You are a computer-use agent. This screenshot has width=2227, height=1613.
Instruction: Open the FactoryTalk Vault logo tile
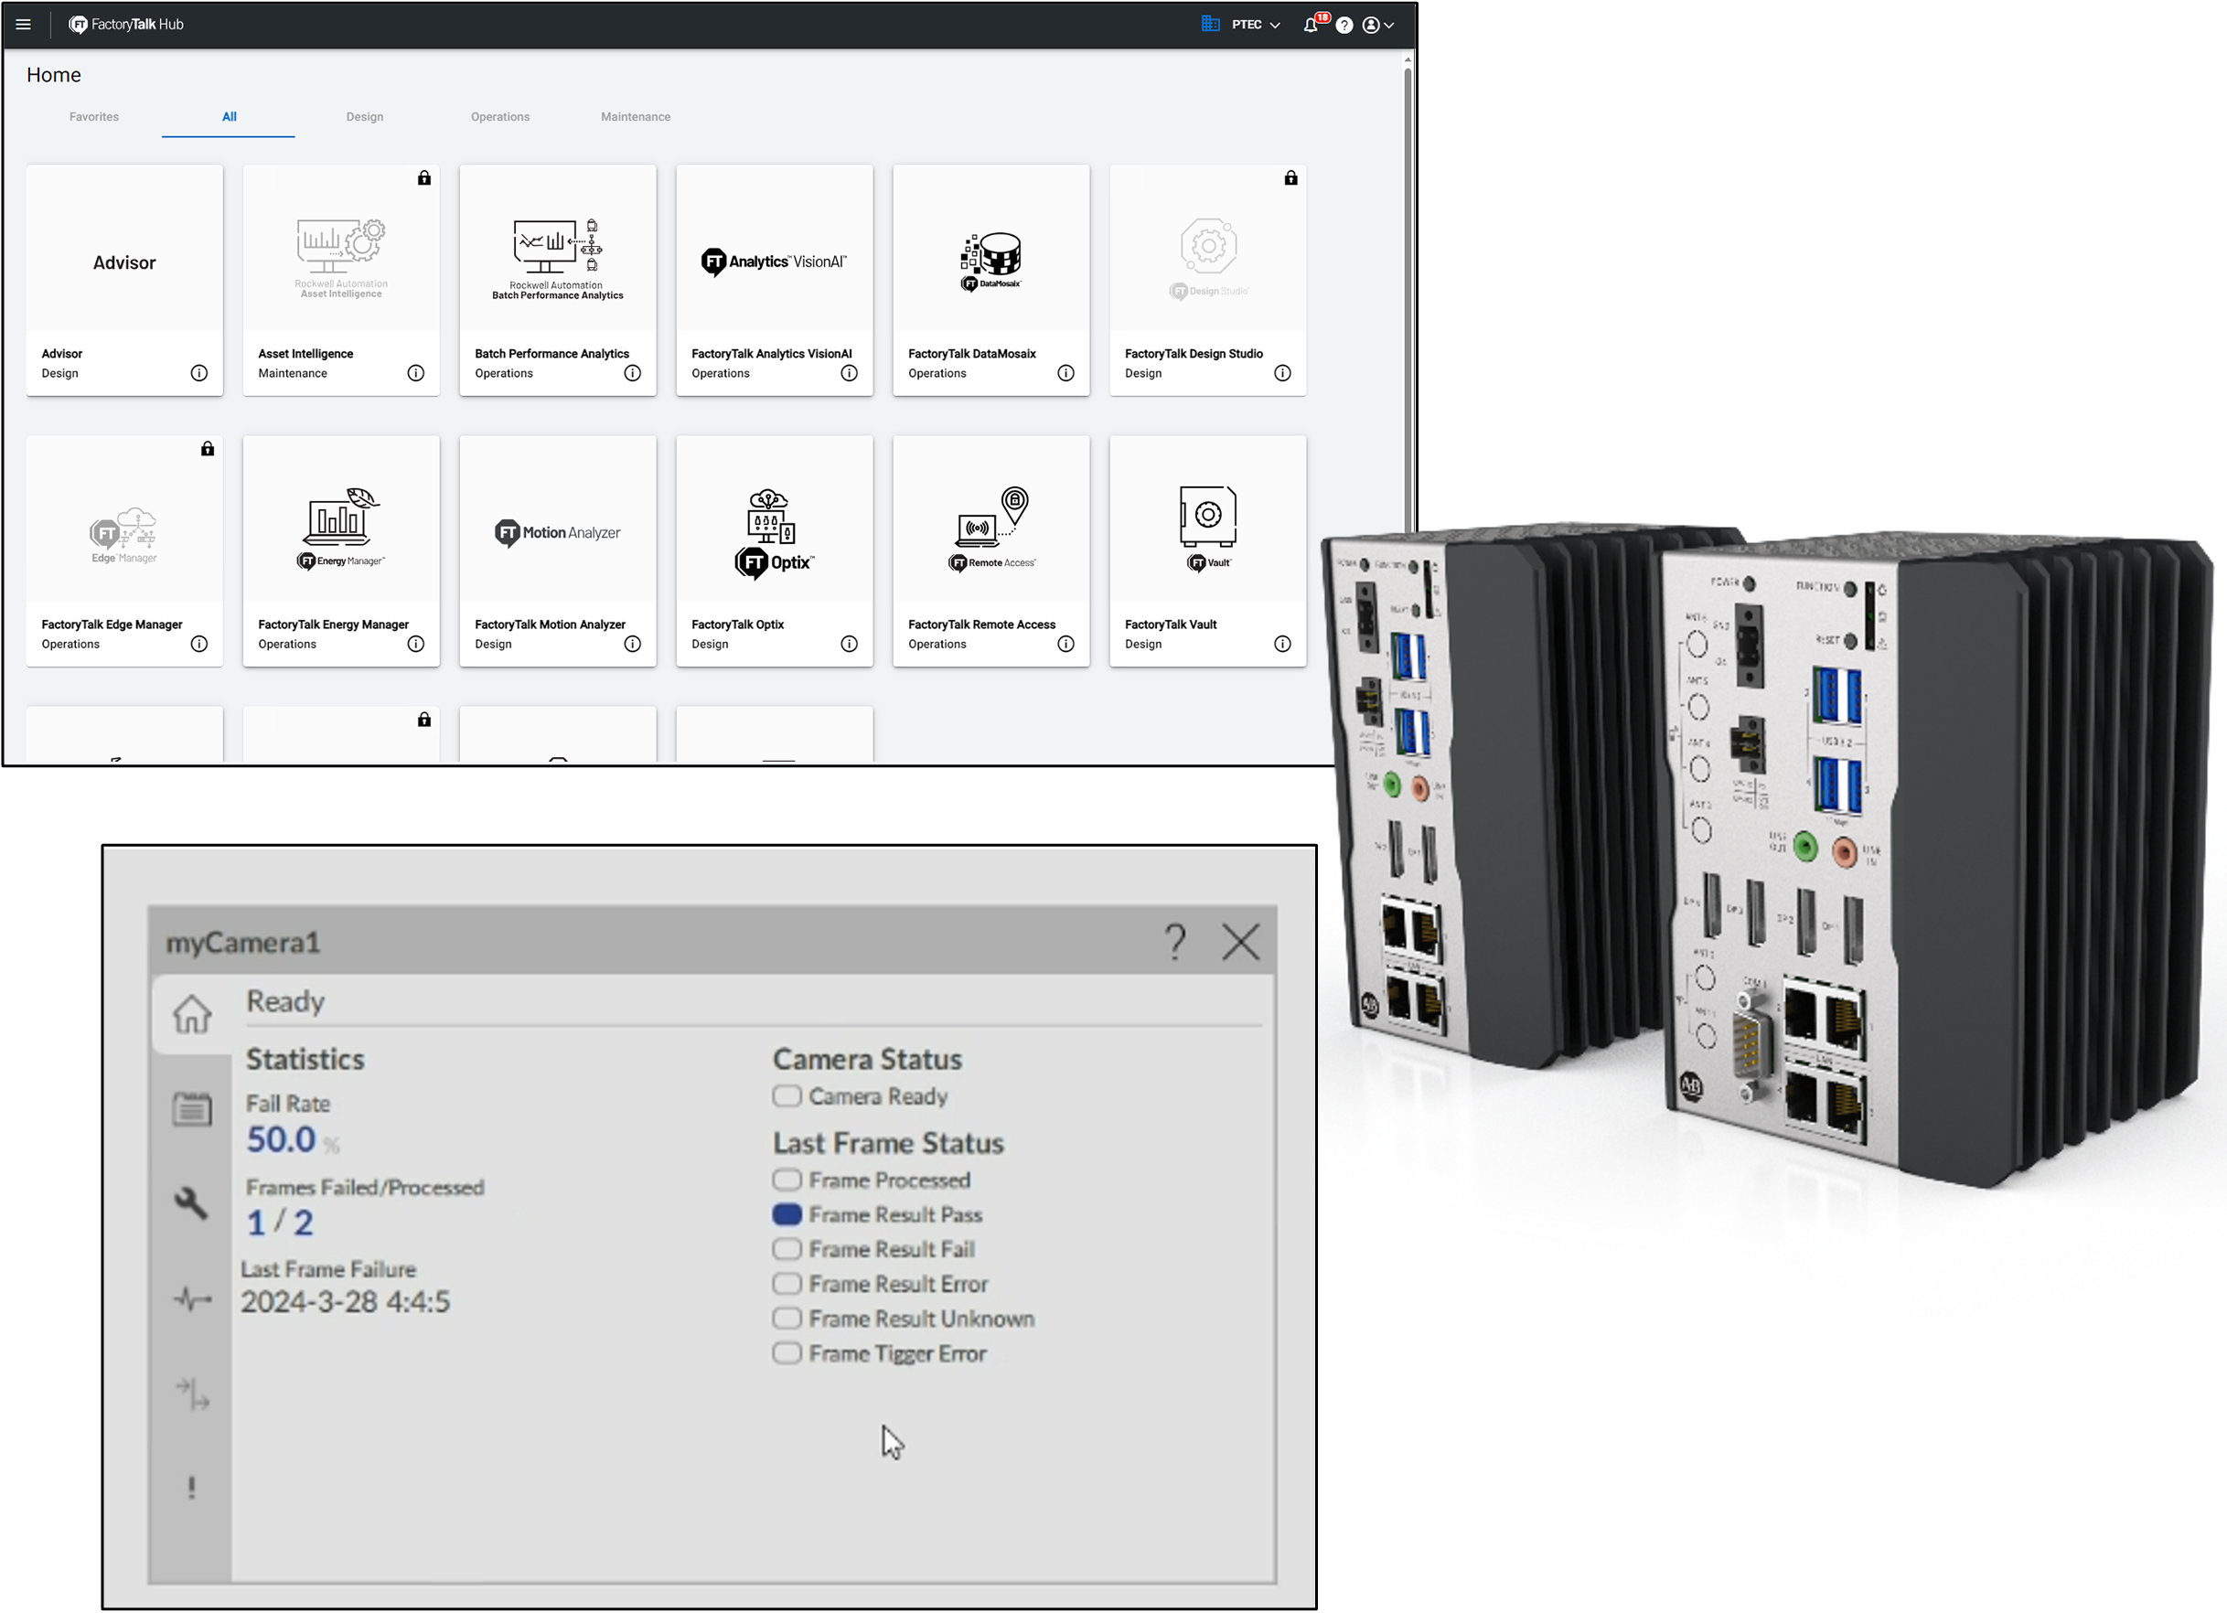click(1208, 529)
